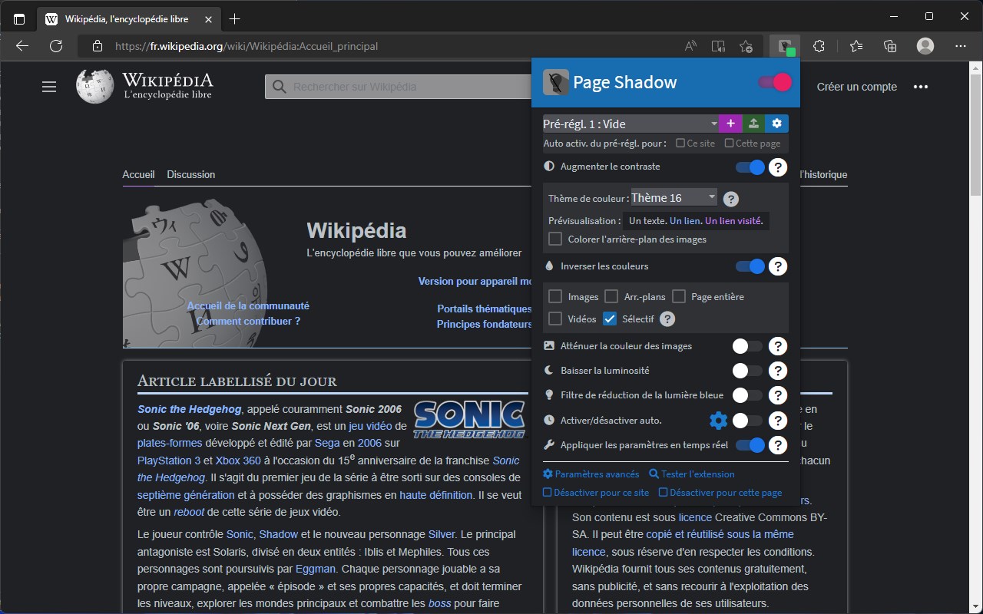Open help for Atténuer la couleur des images
The image size is (983, 614).
tap(778, 347)
